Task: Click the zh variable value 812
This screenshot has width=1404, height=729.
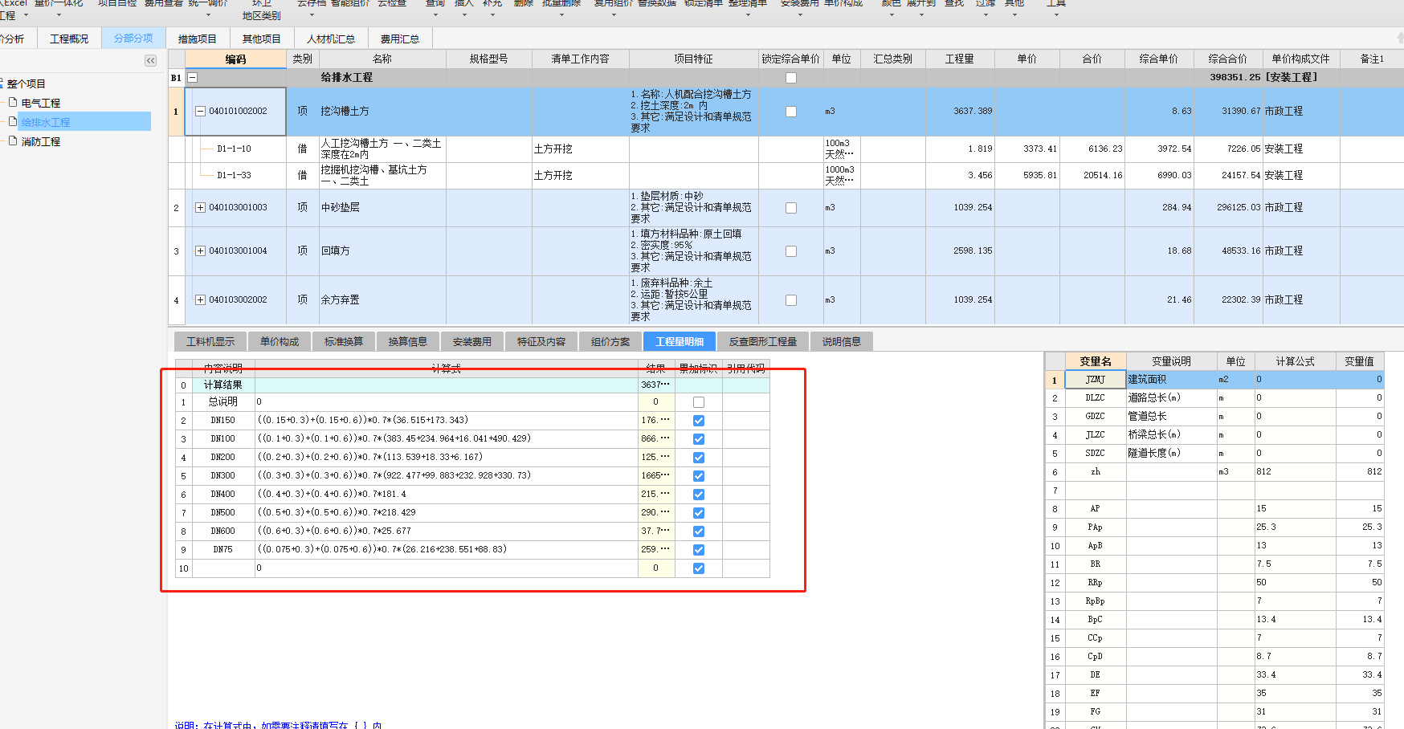Action: pos(1360,471)
